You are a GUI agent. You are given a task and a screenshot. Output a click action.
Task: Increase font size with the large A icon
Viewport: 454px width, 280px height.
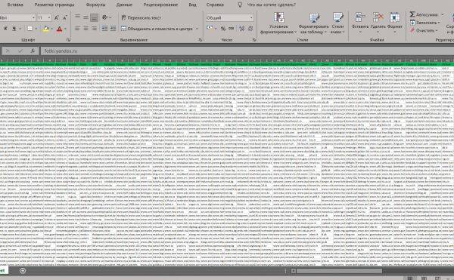pyautogui.click(x=57, y=18)
